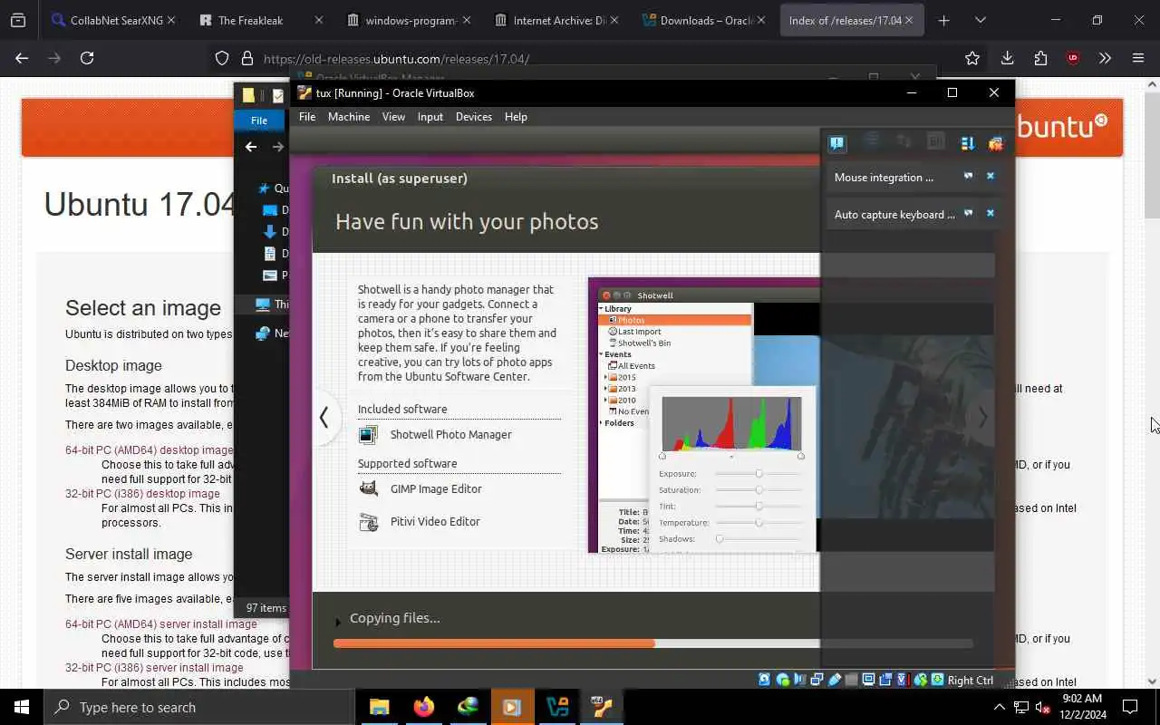Go to next installer slide

[982, 417]
